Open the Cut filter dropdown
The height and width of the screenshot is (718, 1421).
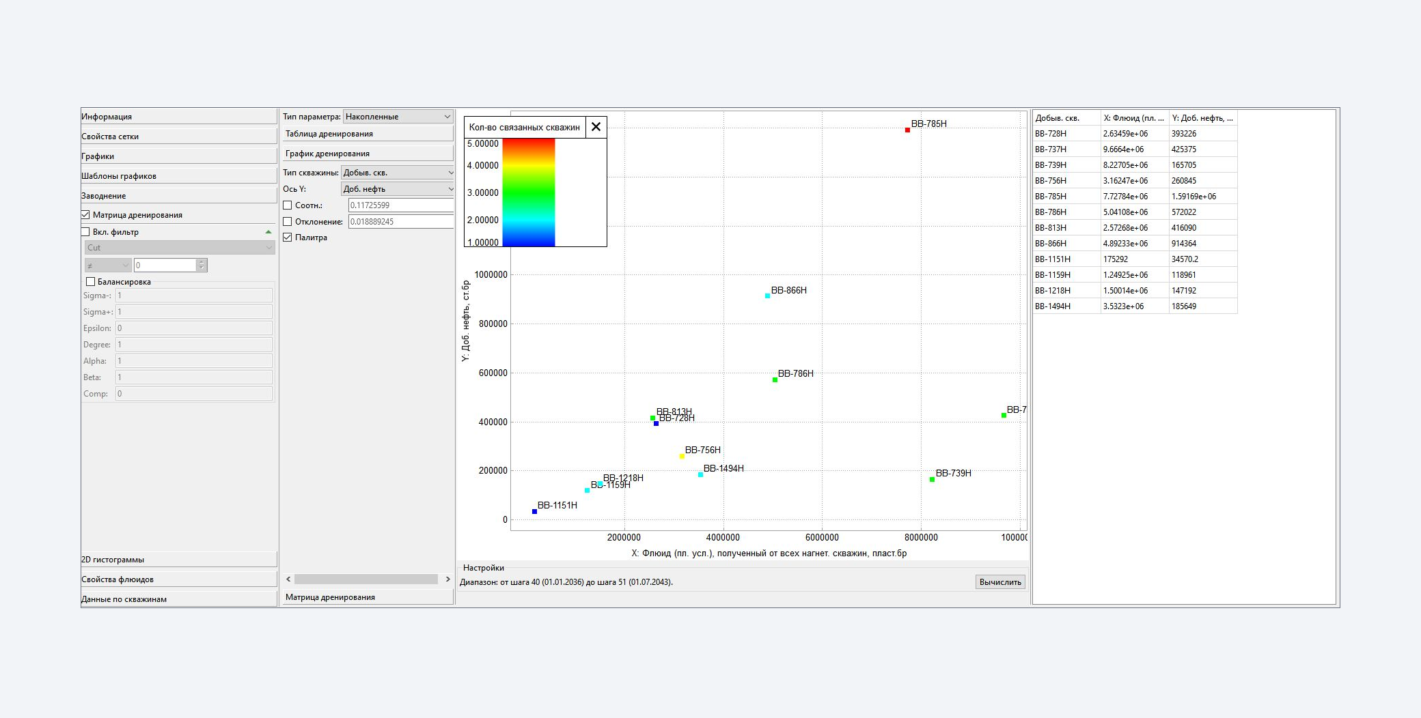[180, 248]
